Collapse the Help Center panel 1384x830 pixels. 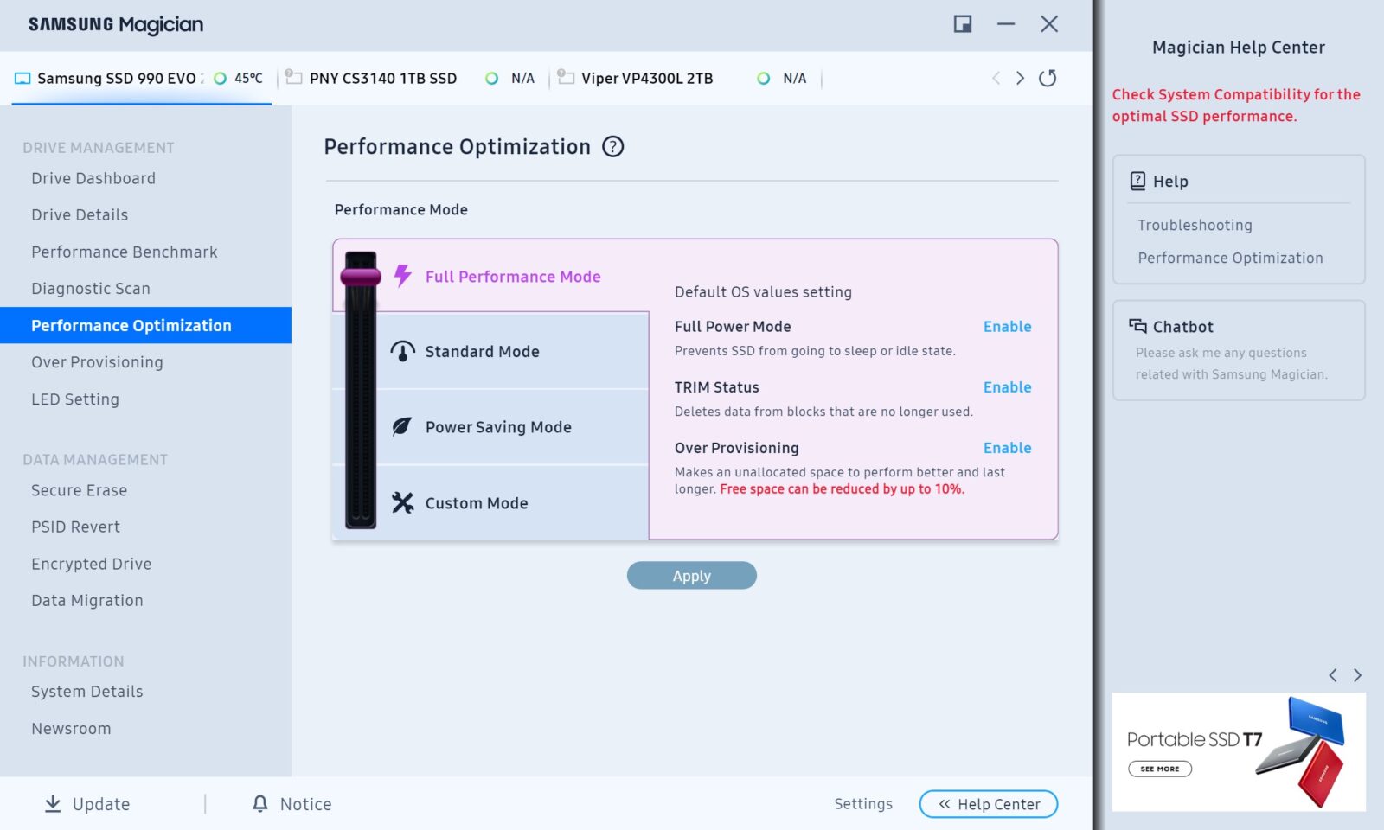(988, 804)
